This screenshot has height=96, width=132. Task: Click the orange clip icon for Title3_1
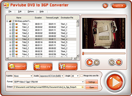pyautogui.click(x=16, y=45)
